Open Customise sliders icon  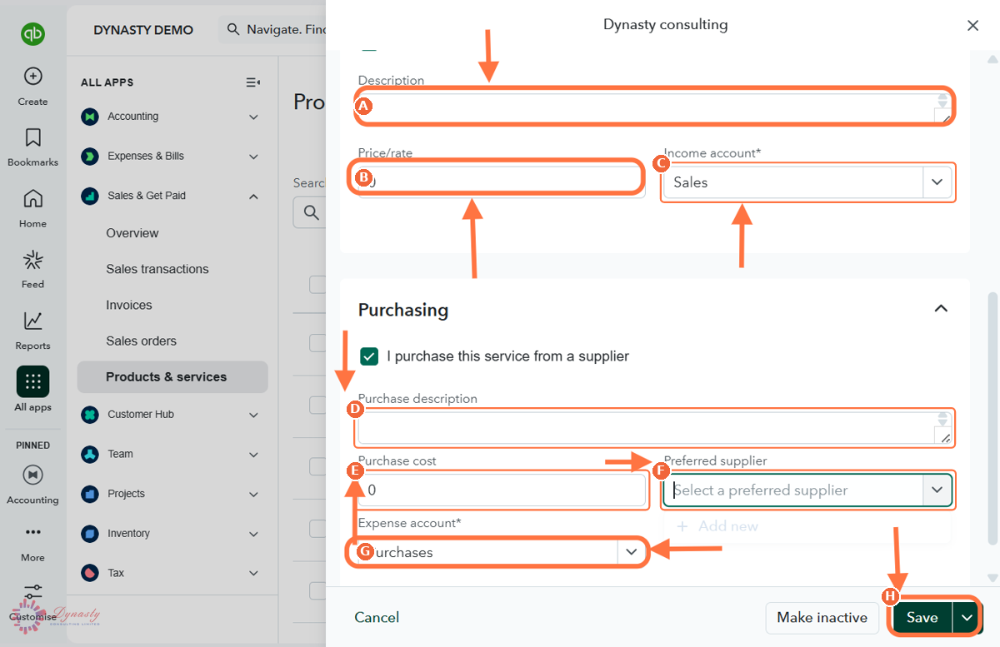pos(32,593)
